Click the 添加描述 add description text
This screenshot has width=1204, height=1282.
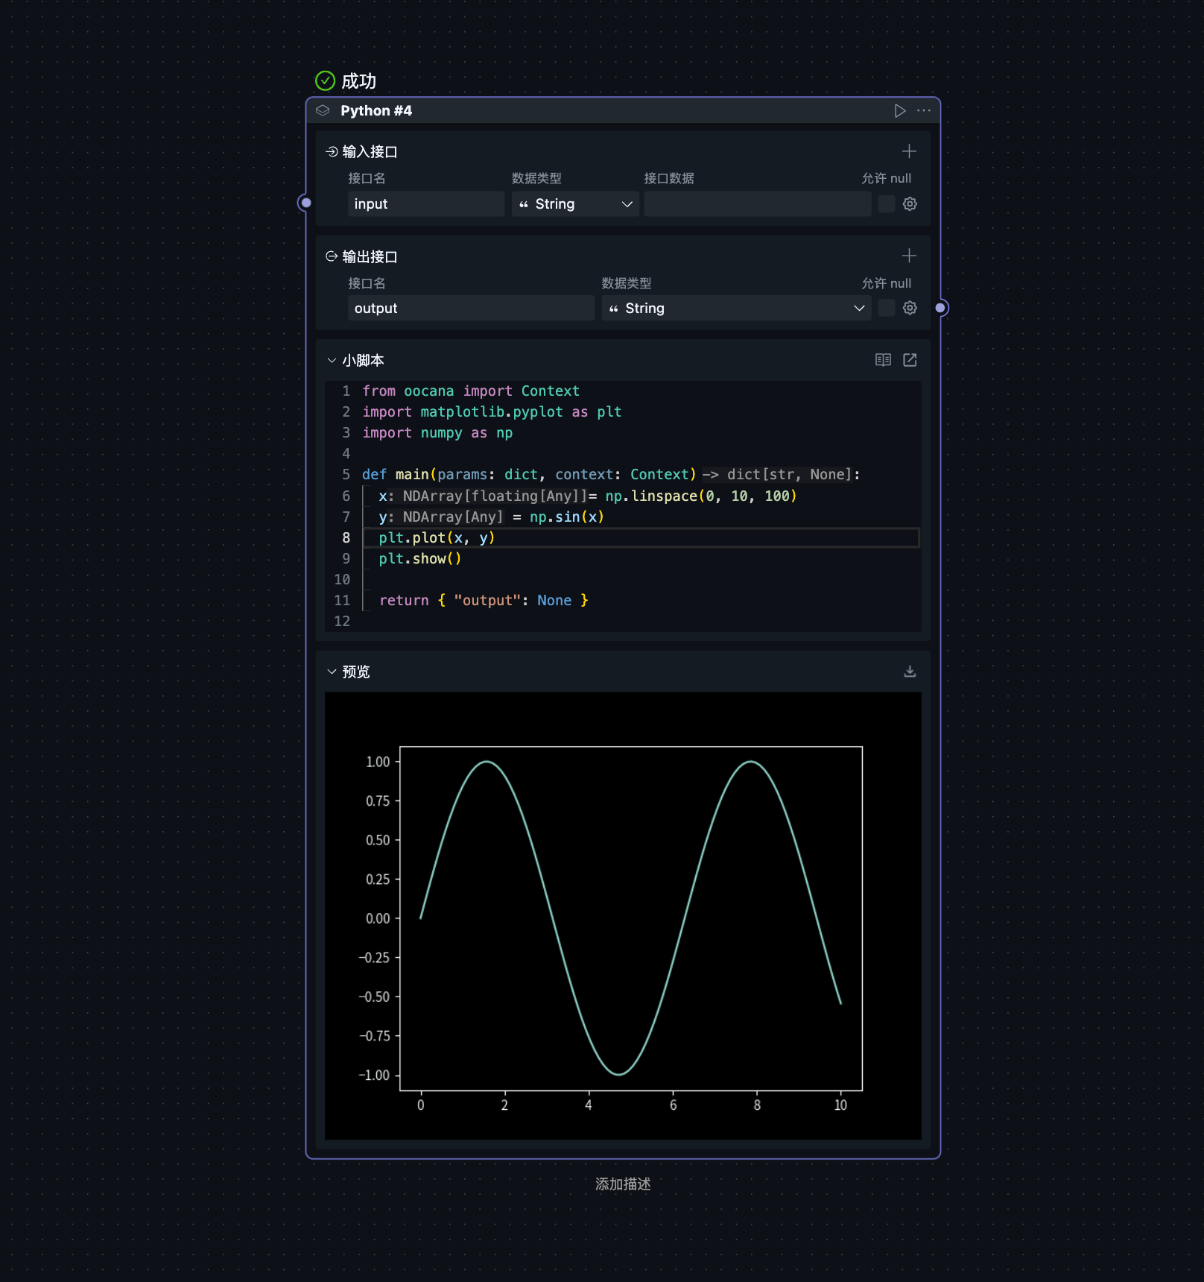pos(623,1184)
